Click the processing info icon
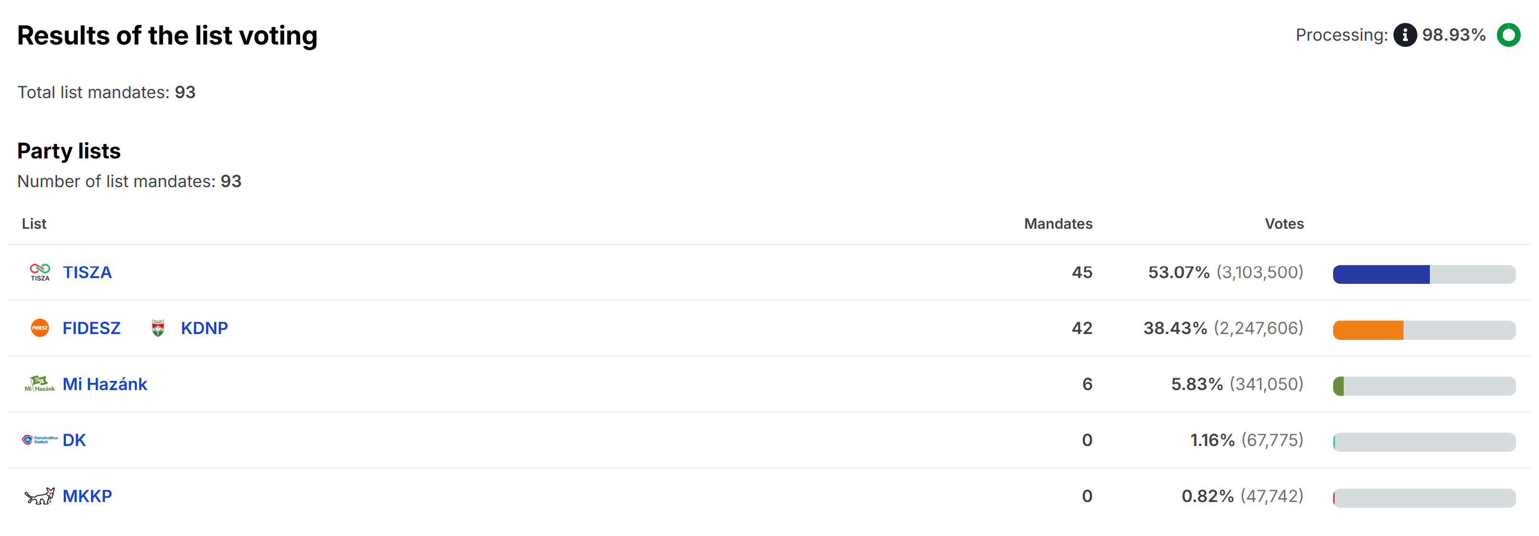 click(1404, 34)
